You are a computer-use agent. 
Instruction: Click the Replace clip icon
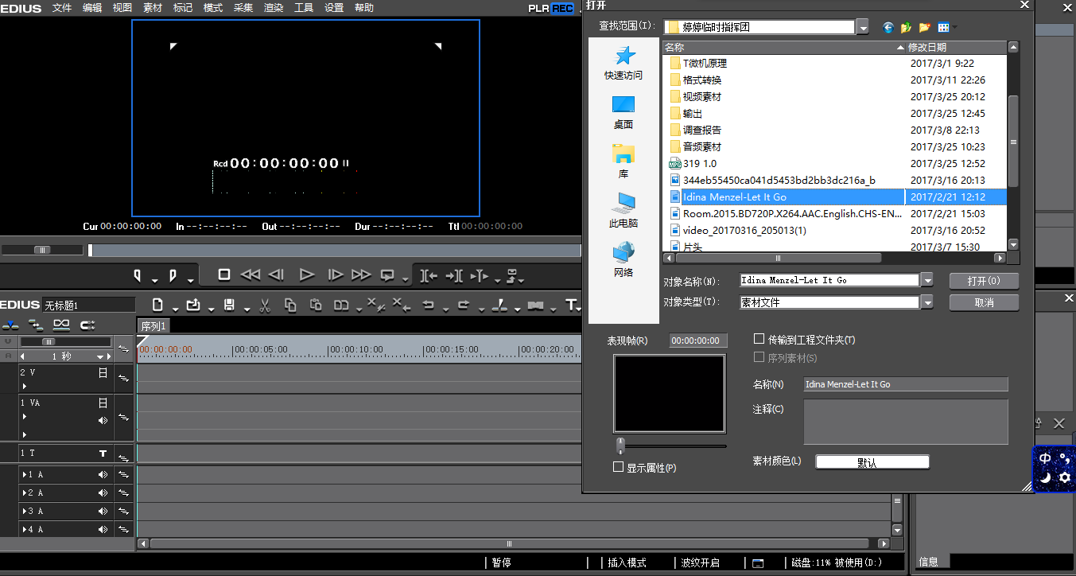341,305
